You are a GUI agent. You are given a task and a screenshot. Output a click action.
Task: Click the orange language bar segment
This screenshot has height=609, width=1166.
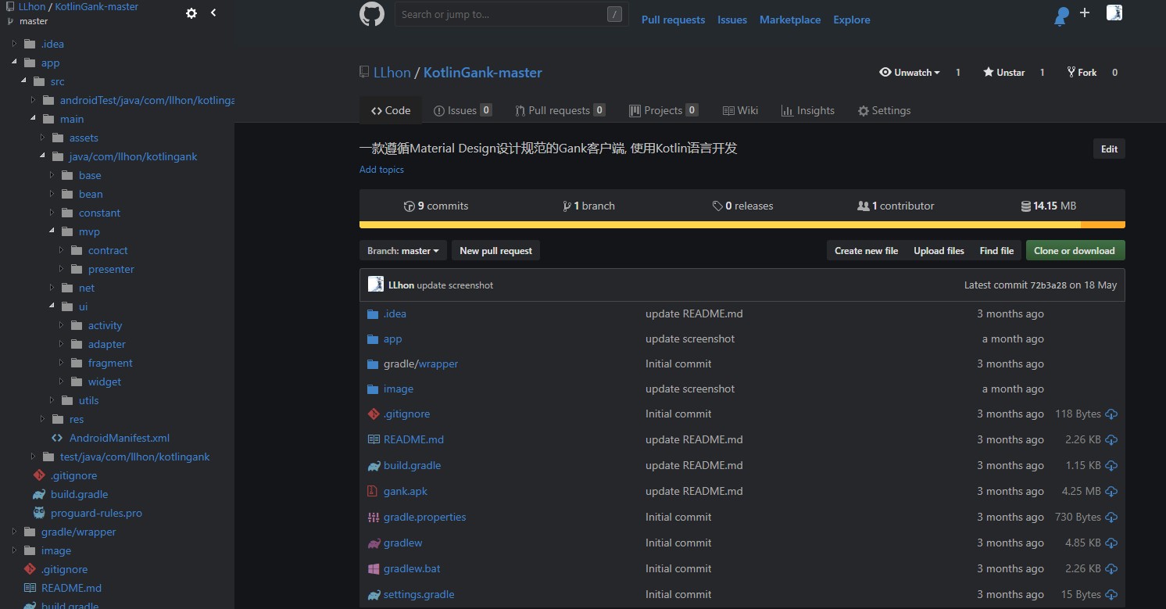point(1103,225)
